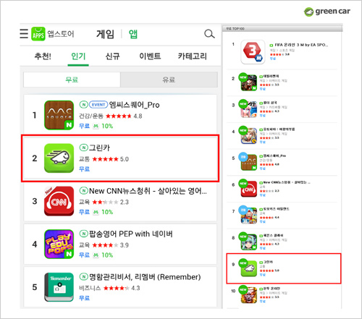Open the CNN headphones app icon
The height and width of the screenshot is (319, 362).
(x=59, y=201)
